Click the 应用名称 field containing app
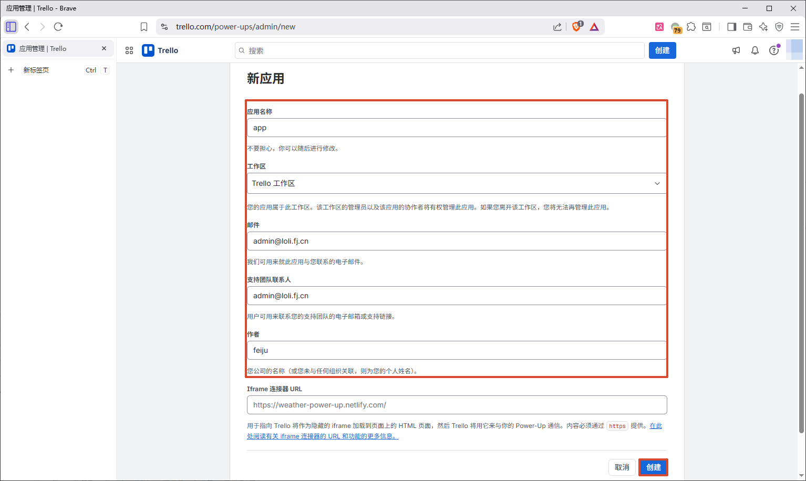Image resolution: width=806 pixels, height=481 pixels. point(457,128)
